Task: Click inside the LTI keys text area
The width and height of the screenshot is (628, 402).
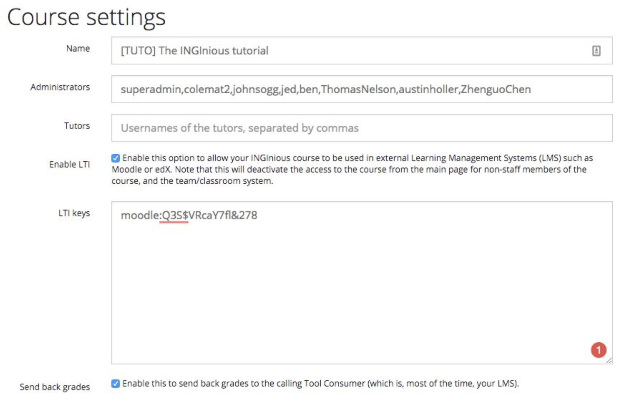Action: [362, 283]
